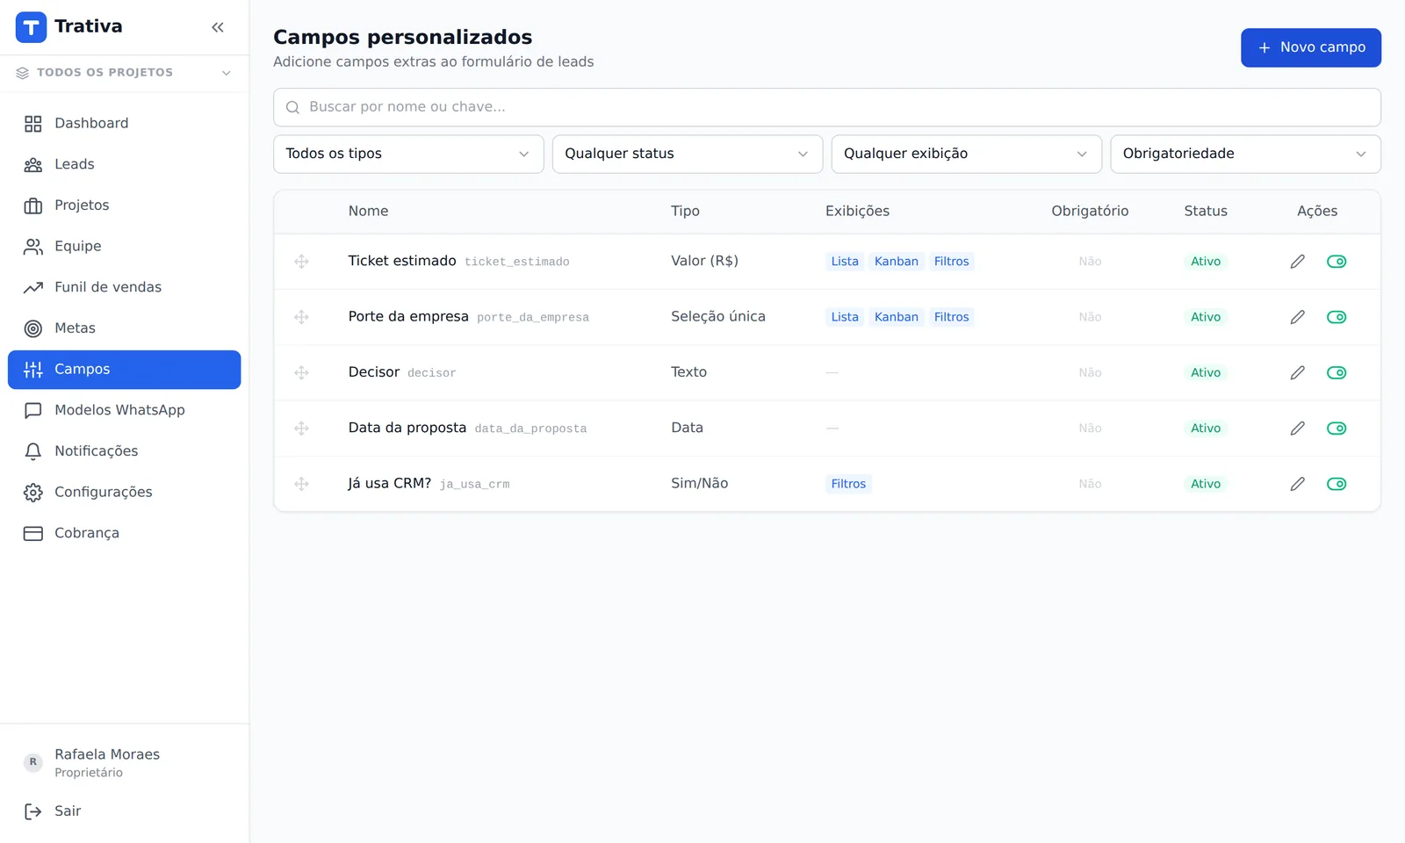Go to Metas

[x=124, y=328]
